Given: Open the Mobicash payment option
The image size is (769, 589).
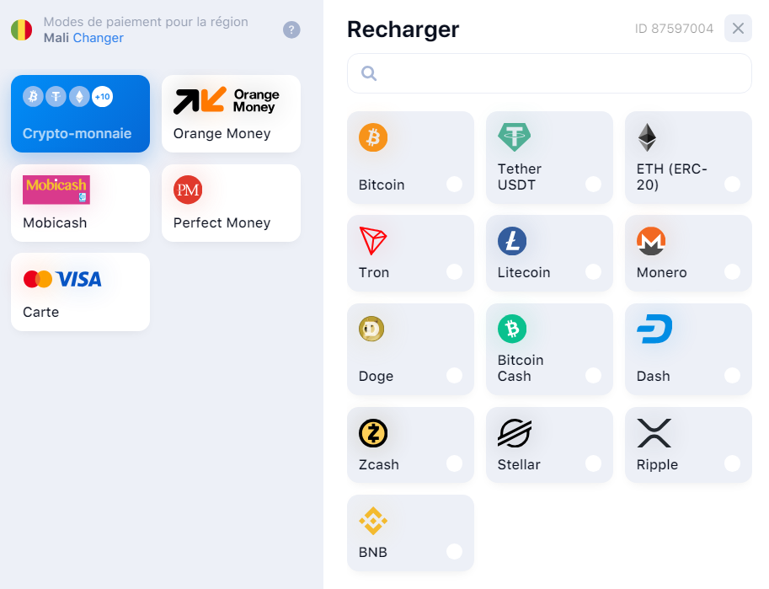Looking at the screenshot, I should click(80, 203).
